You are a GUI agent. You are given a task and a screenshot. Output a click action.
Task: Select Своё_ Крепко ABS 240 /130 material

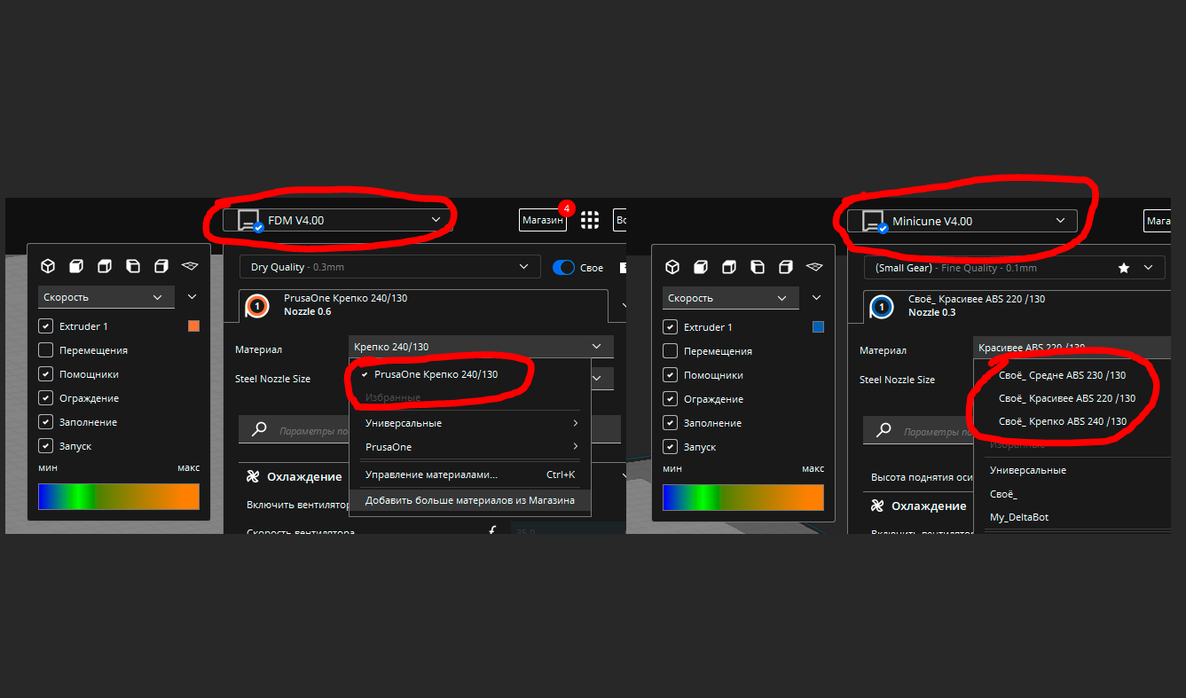click(1063, 421)
